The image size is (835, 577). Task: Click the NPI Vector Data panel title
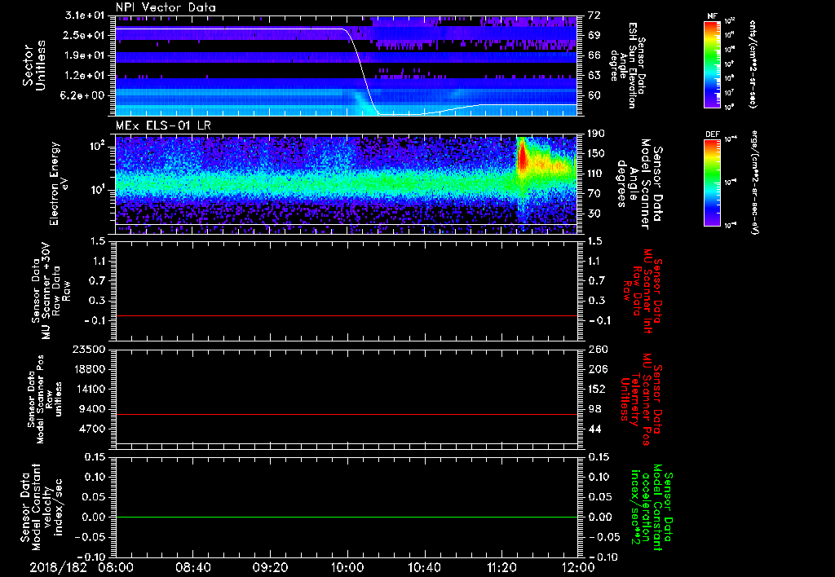pos(166,7)
